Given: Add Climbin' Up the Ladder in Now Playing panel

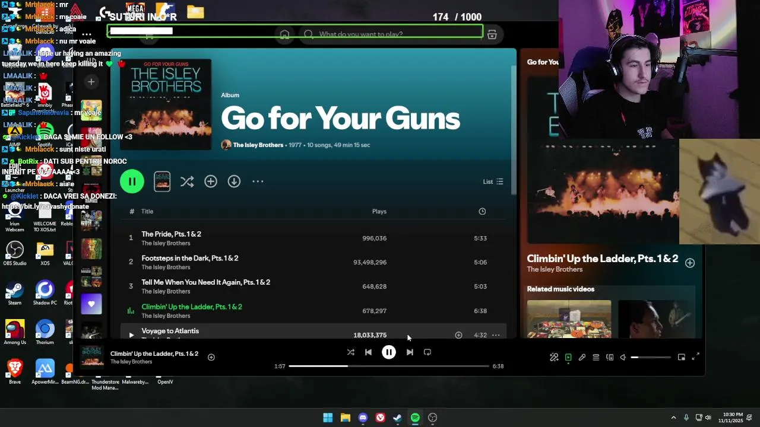Looking at the screenshot, I should tap(690, 263).
